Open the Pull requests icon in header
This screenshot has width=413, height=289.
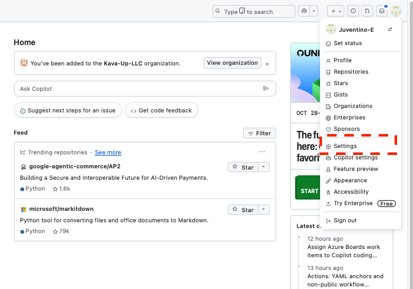[x=367, y=11]
